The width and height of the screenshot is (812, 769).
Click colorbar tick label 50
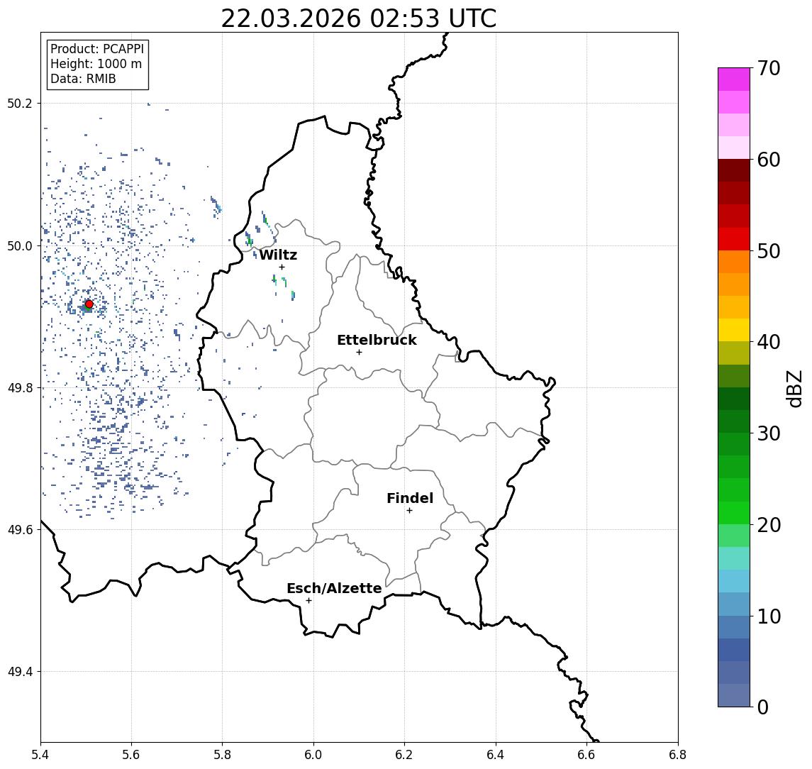click(x=769, y=251)
